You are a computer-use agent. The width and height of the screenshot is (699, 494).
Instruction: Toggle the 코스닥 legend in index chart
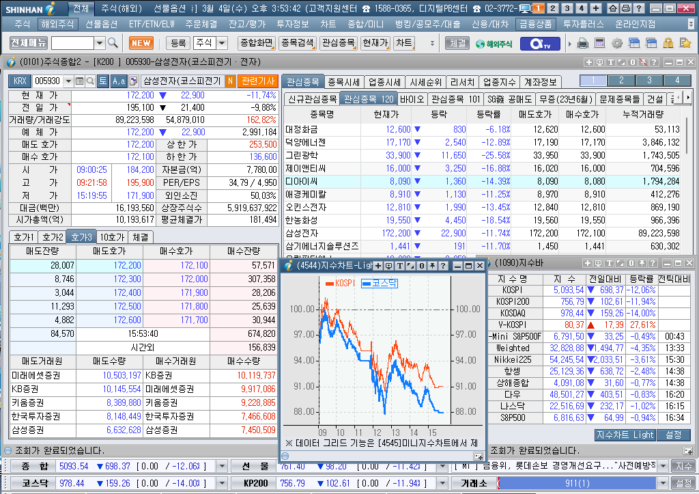[380, 284]
